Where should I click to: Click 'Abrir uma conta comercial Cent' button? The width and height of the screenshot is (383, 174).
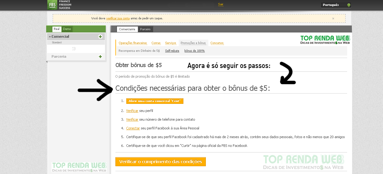point(155,101)
